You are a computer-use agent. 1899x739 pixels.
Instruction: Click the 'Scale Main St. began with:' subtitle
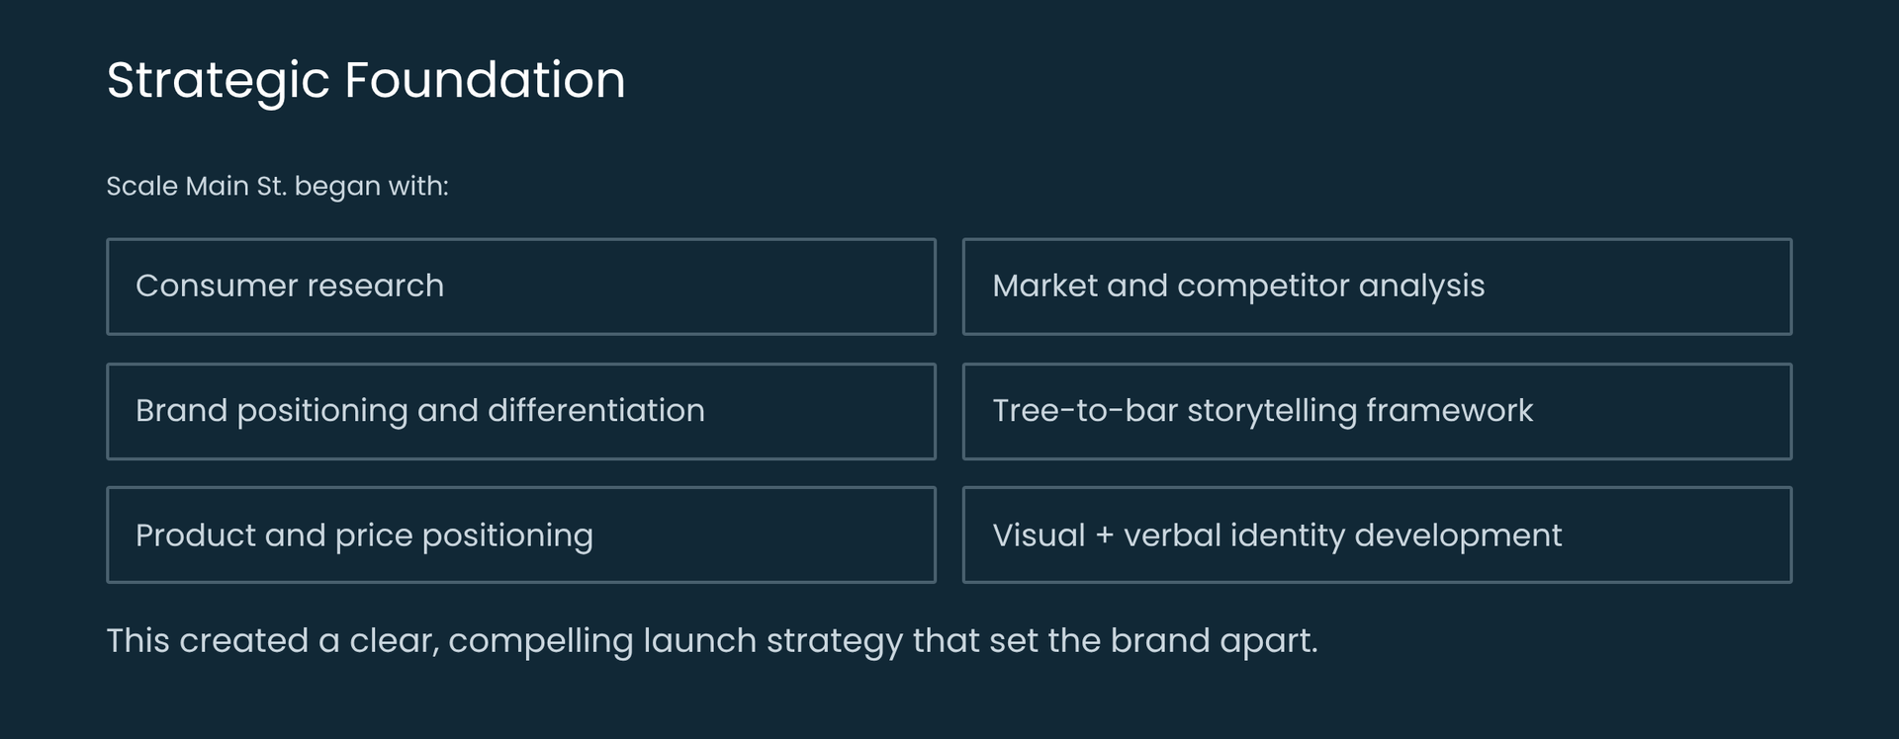(277, 186)
